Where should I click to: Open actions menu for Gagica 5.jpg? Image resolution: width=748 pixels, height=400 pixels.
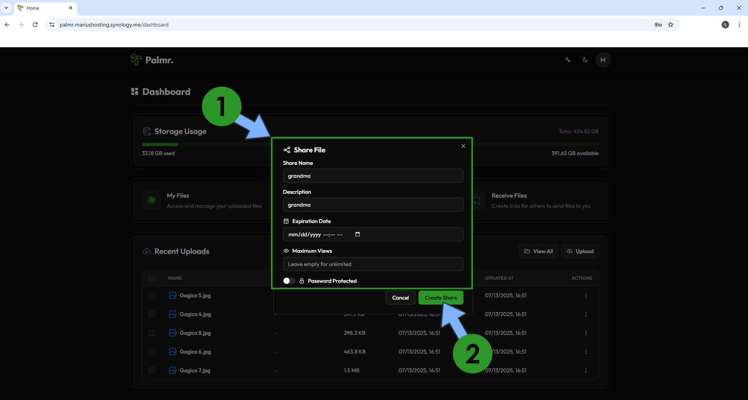point(586,295)
